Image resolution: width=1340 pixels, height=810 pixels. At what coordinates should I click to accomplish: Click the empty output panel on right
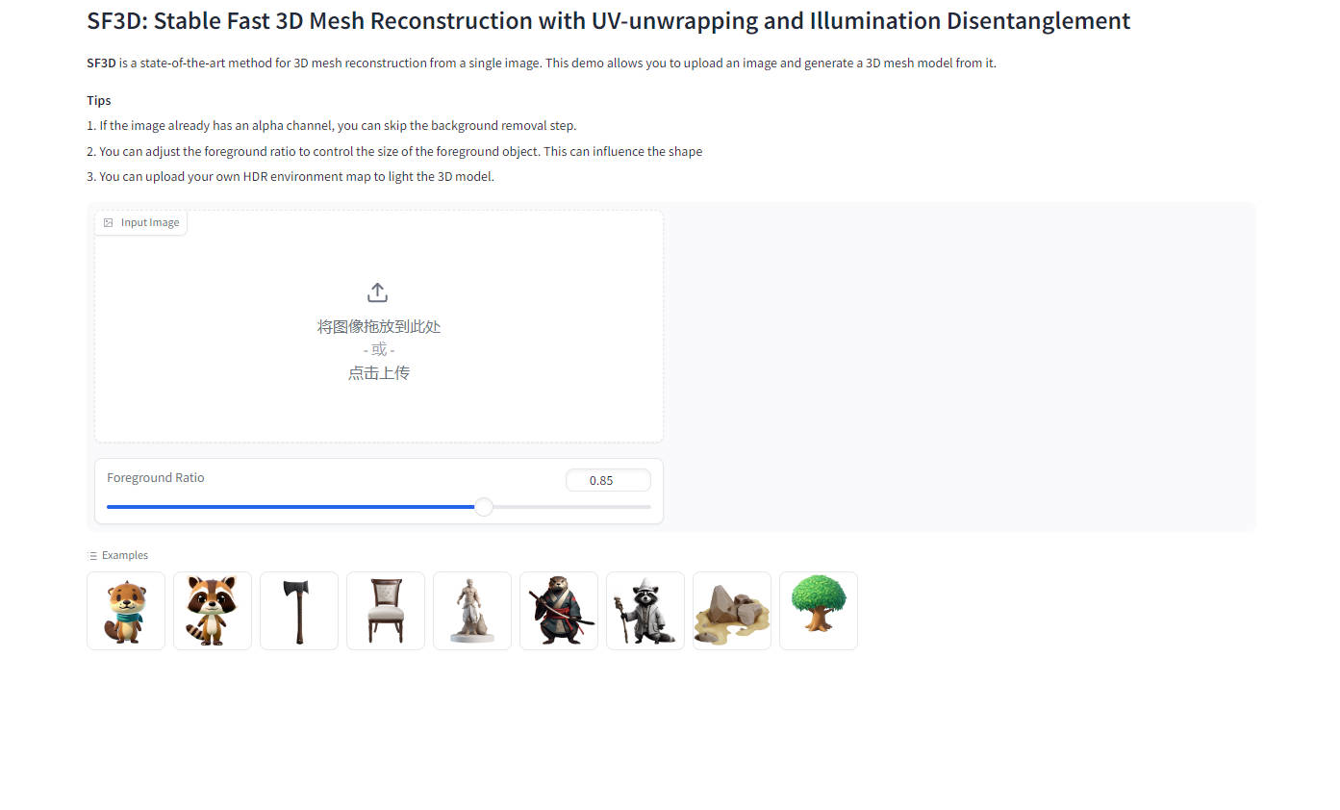962,367
